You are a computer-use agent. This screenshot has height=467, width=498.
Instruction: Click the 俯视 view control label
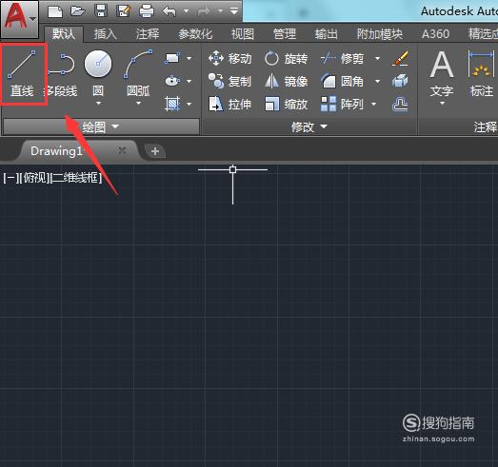34,178
